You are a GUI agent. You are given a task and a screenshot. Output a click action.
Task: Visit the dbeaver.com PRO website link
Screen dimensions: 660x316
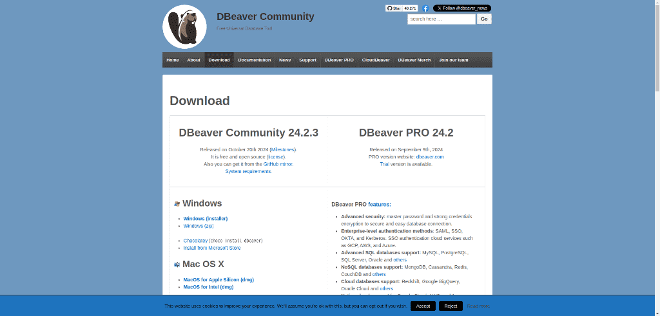(430, 157)
